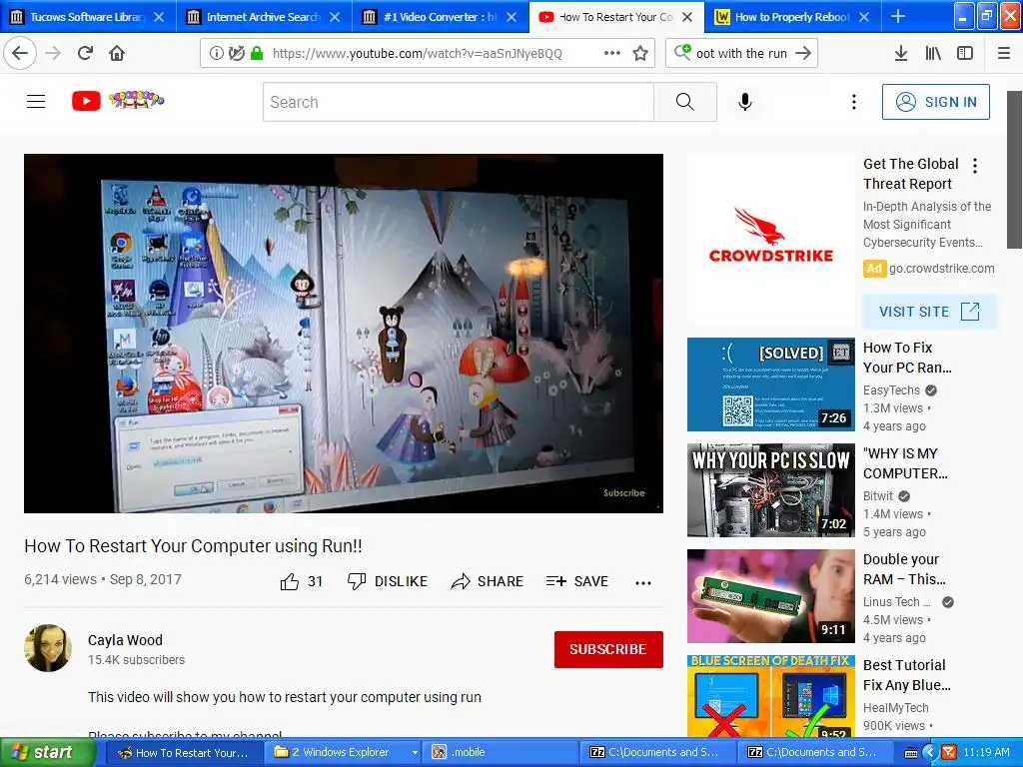
Task: Switch to How to Properly Reboot tab
Action: click(792, 17)
